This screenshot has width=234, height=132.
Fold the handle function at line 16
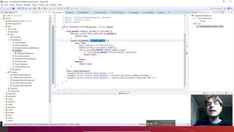point(57,27)
